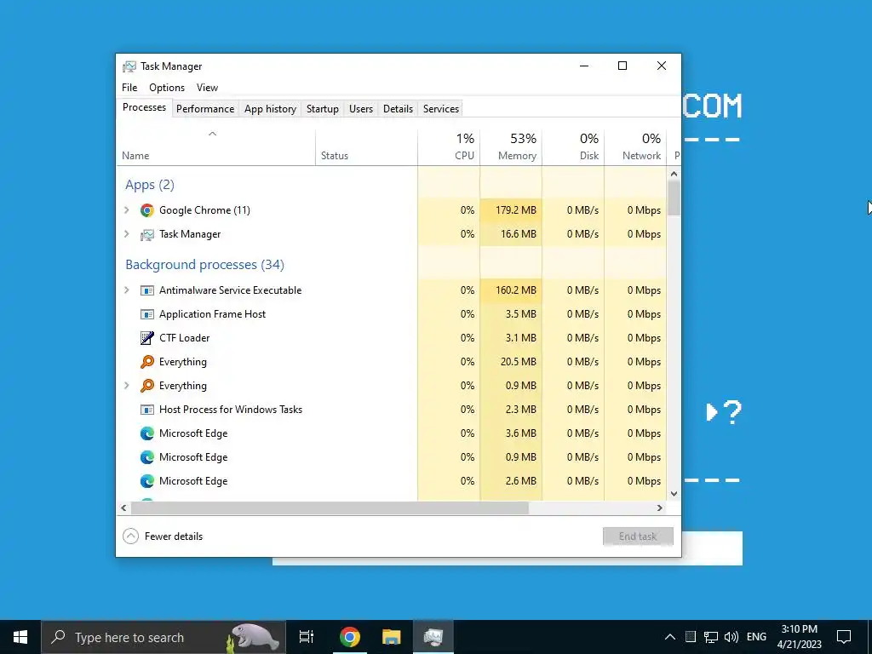Click the horizontal scrollbar thumb
Viewport: 872px width, 654px height.
tap(330, 508)
